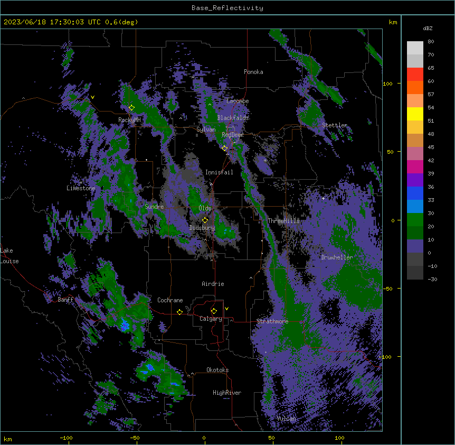Click the Calgary label
The image size is (455, 445).
211,319
